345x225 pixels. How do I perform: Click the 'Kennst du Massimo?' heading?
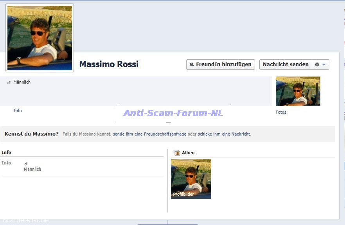(32, 134)
